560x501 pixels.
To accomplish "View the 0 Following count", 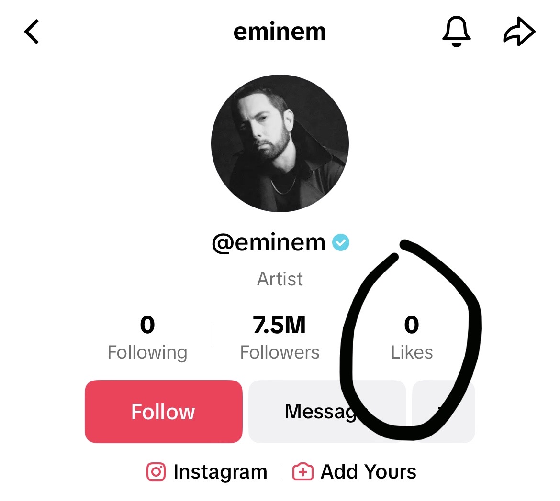I will click(147, 325).
